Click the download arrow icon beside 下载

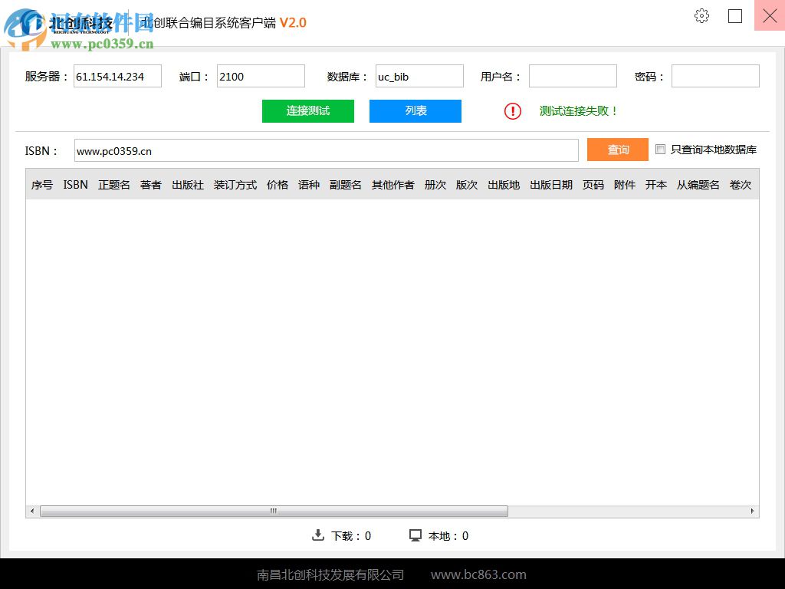click(x=318, y=535)
